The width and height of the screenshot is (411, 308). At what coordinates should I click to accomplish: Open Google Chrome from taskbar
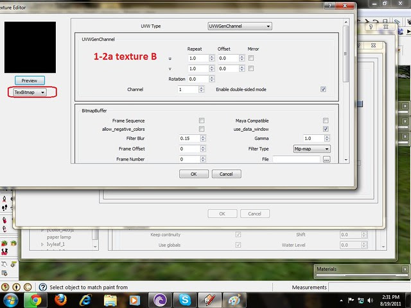pyautogui.click(x=35, y=300)
